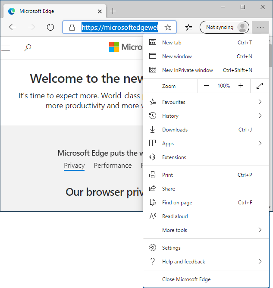
Task: Click the Favourites star icon in menu
Action: (x=153, y=102)
